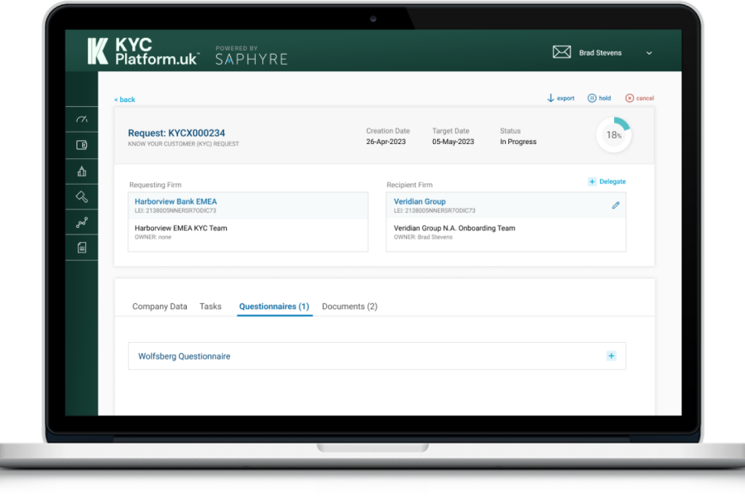Screen dimensions: 745x497
Task: Open the building icon in sidebar
Action: [x=81, y=171]
